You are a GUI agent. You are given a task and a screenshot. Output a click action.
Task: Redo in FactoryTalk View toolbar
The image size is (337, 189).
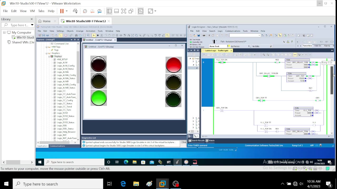point(160,35)
